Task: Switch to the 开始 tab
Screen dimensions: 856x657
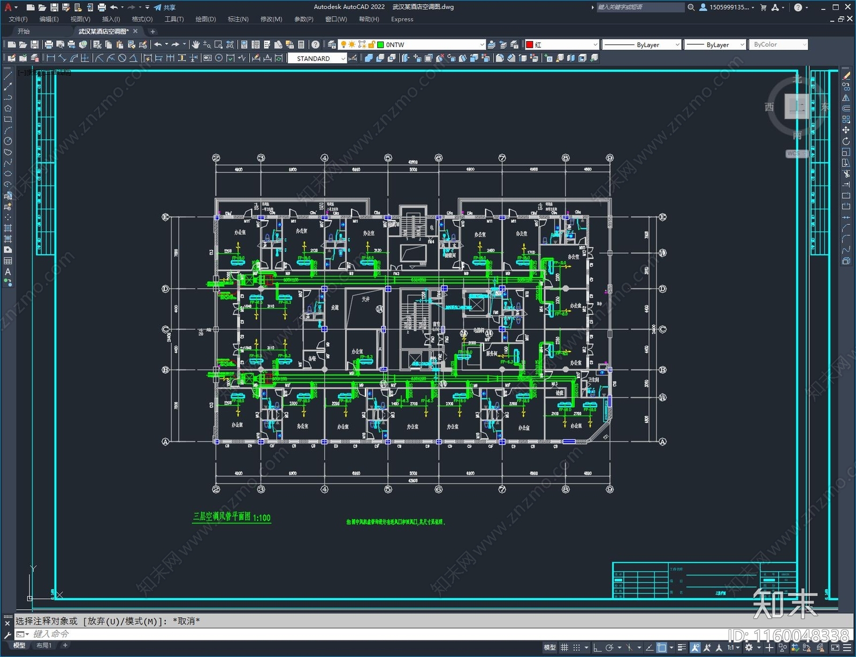Action: click(24, 31)
